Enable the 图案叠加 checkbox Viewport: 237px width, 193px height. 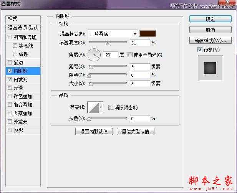[10, 113]
